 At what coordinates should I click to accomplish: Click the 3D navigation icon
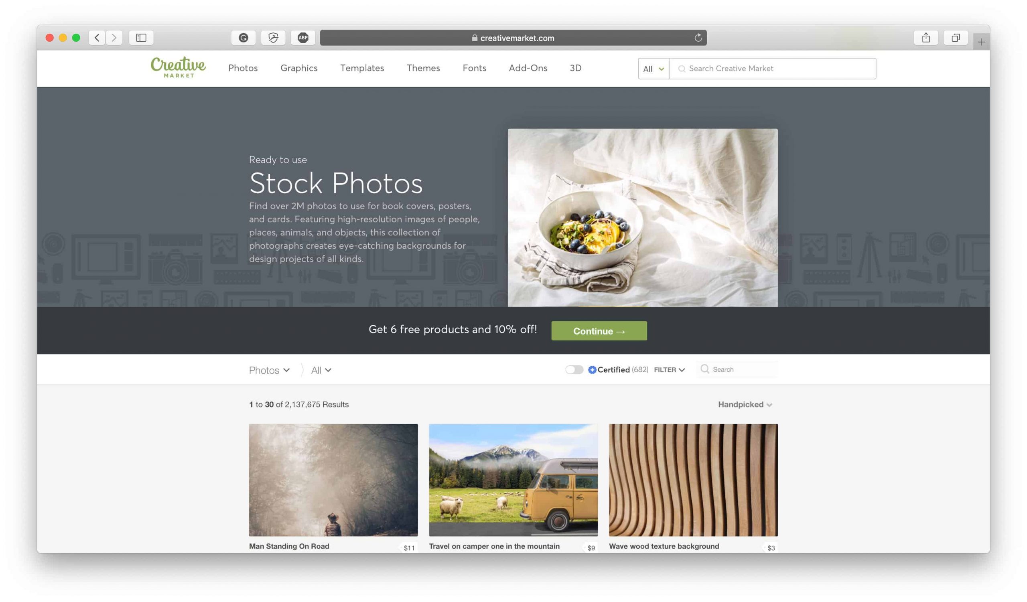point(576,67)
